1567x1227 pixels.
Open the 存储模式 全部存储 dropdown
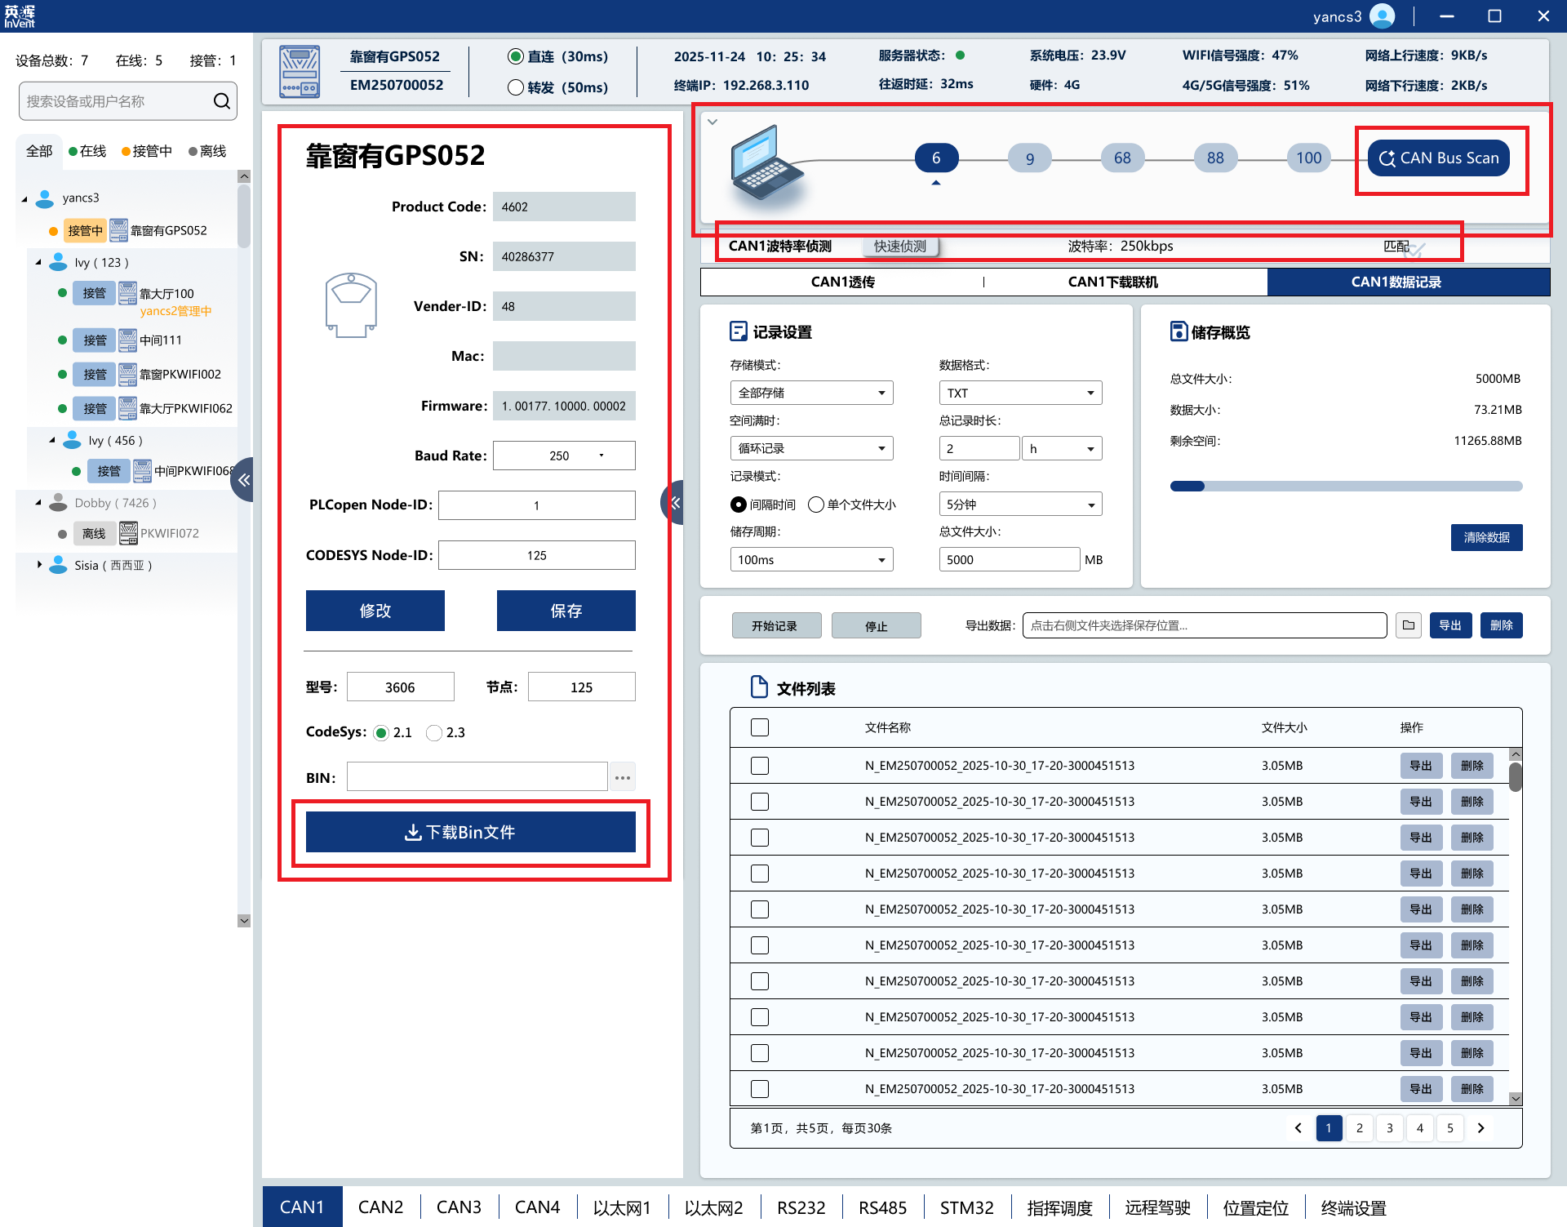(811, 393)
